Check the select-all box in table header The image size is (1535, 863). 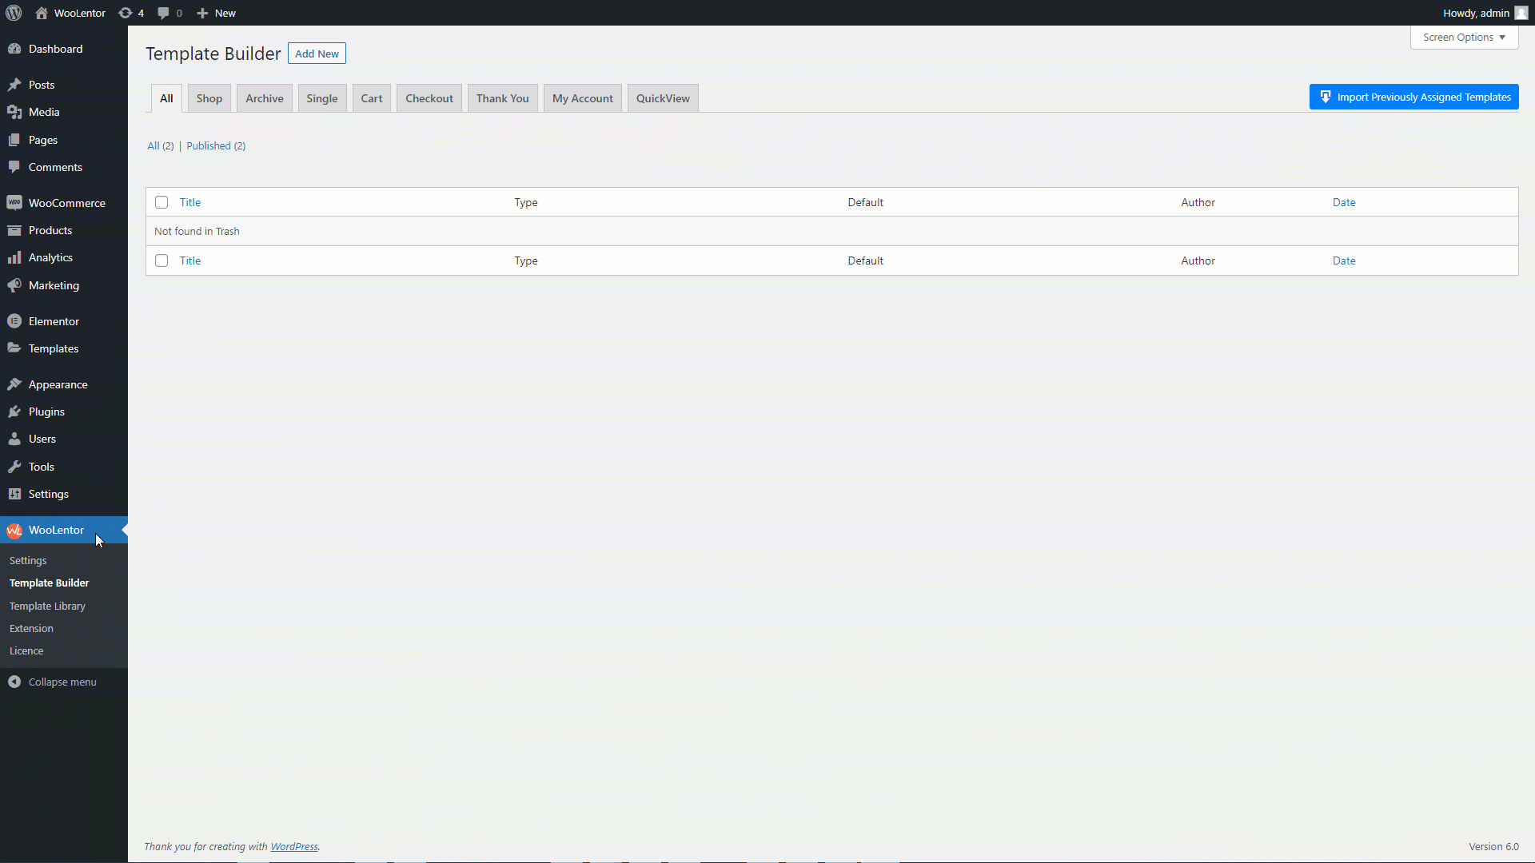point(161,202)
